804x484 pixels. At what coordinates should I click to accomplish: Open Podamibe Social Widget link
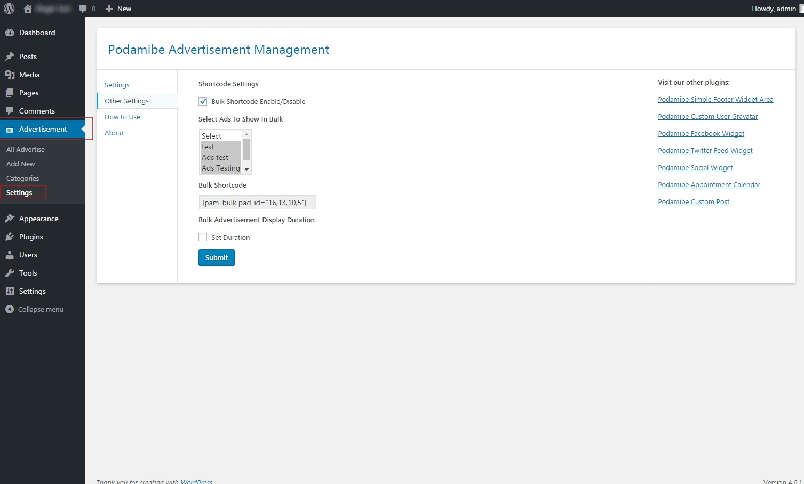(x=695, y=168)
